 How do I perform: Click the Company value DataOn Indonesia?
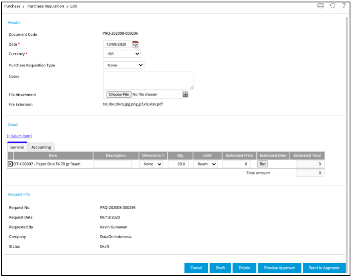pyautogui.click(x=116, y=237)
